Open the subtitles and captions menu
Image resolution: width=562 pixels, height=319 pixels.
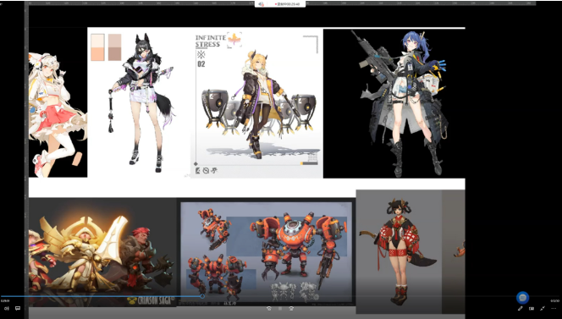18,308
